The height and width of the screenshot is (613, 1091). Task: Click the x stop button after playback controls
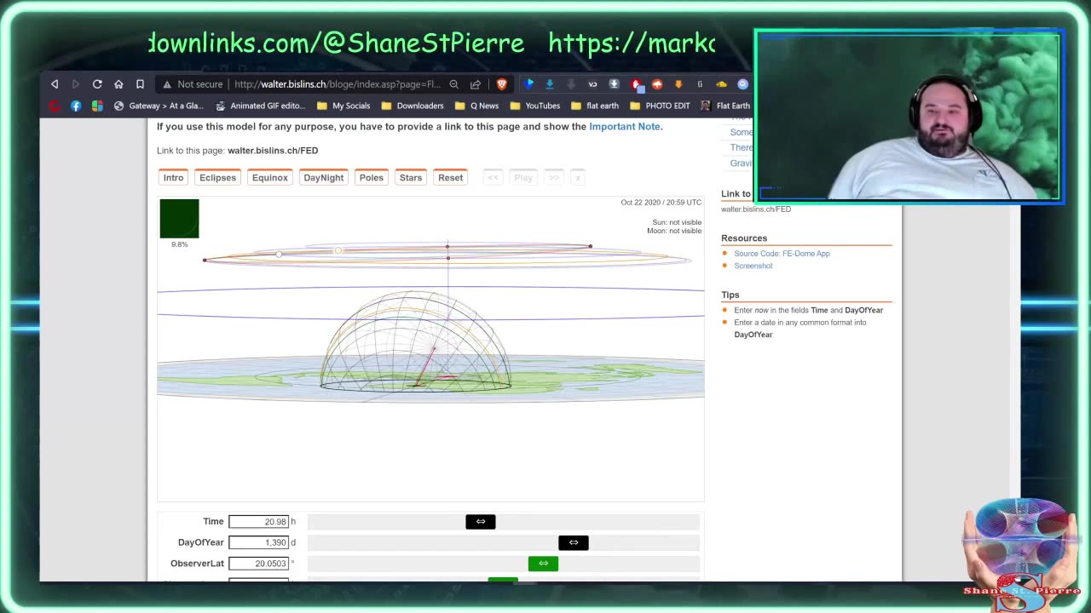coord(577,178)
